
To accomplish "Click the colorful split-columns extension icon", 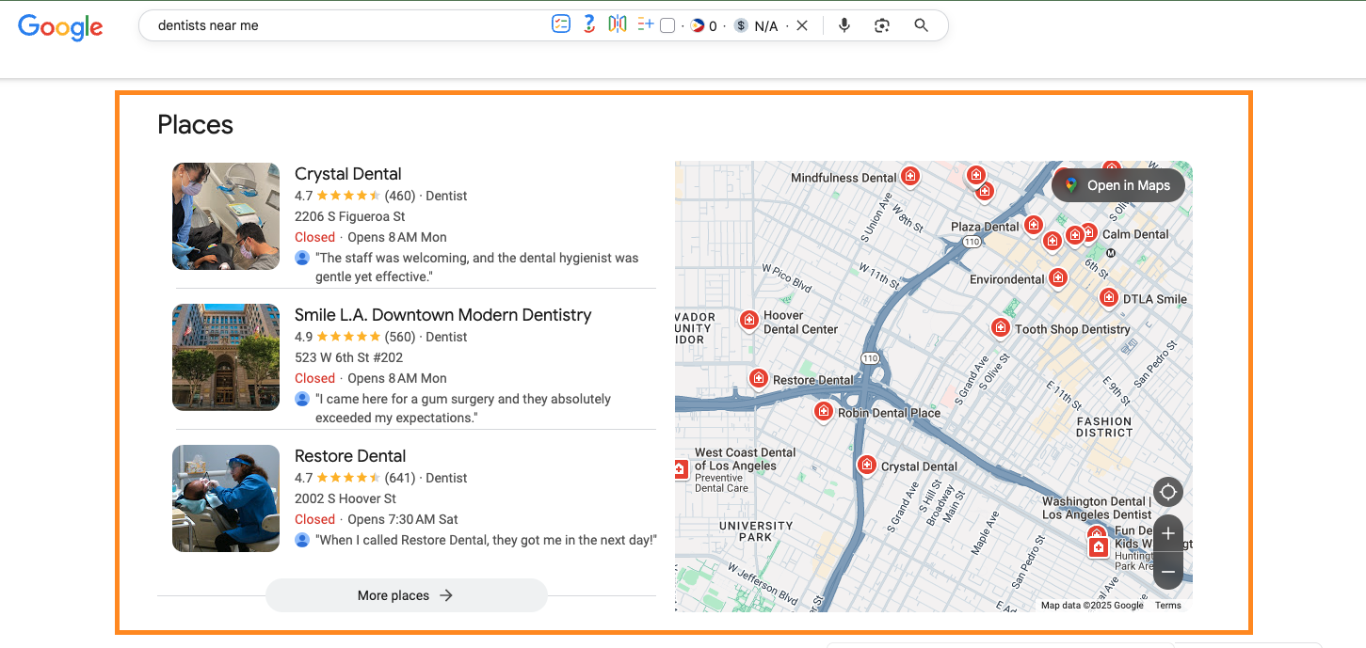I will (x=618, y=25).
